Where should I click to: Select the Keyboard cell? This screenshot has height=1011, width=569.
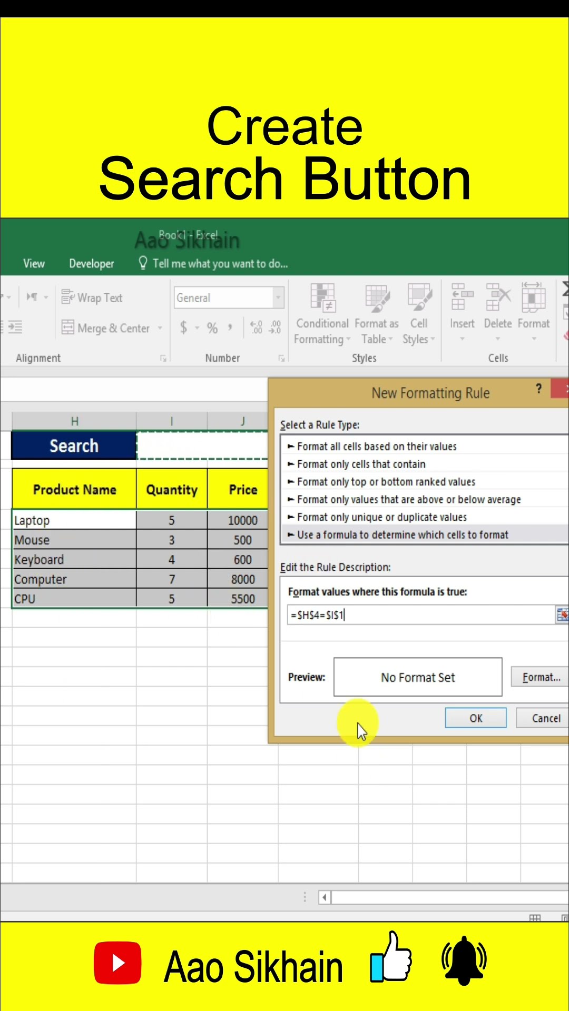point(74,559)
